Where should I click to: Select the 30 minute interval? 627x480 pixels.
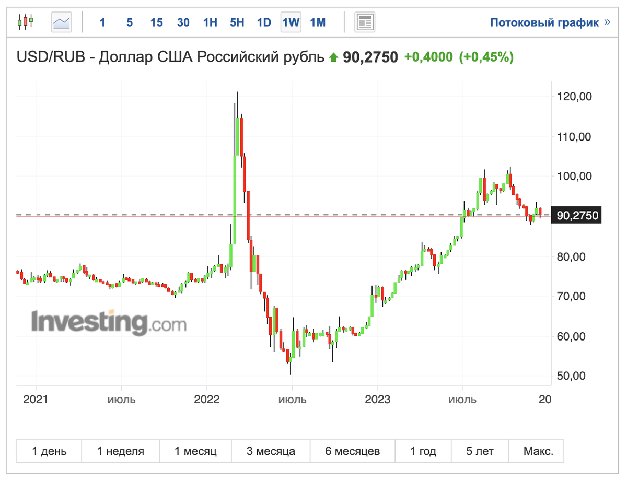click(183, 22)
